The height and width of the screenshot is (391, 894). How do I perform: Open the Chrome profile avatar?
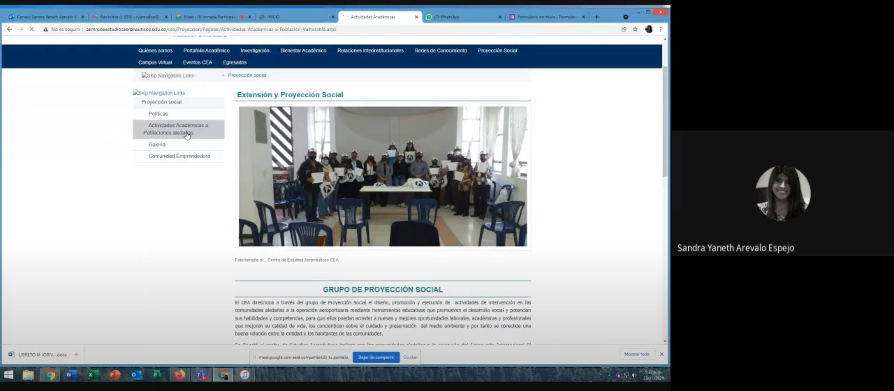point(649,29)
